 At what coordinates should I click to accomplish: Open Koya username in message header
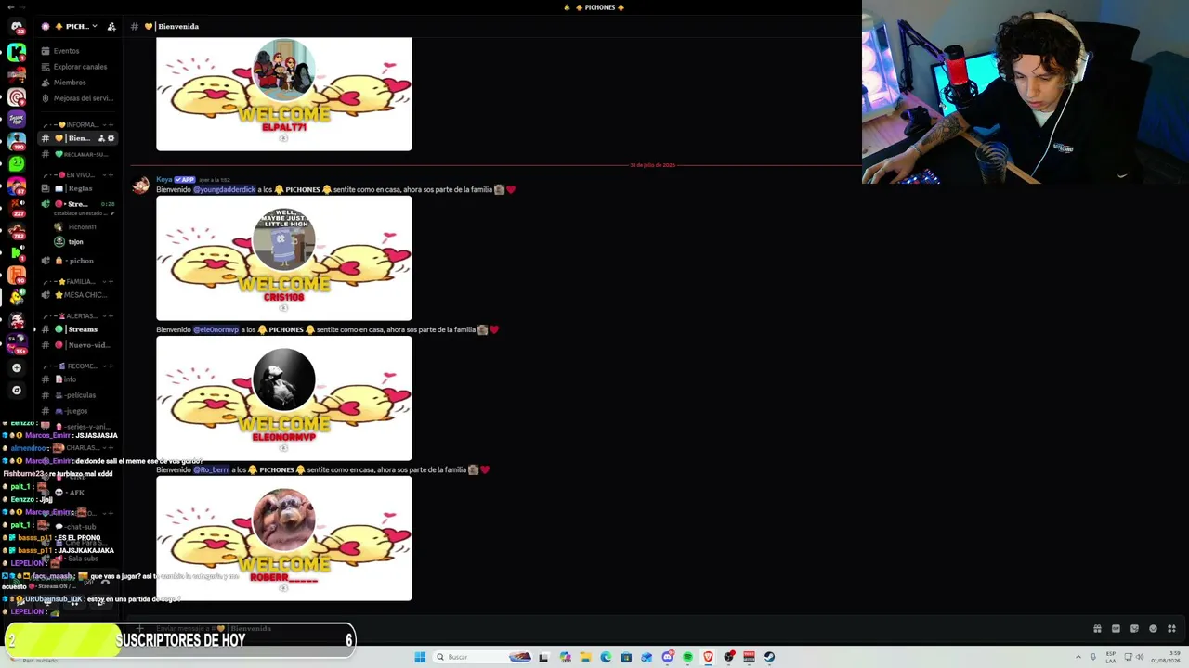coord(164,179)
